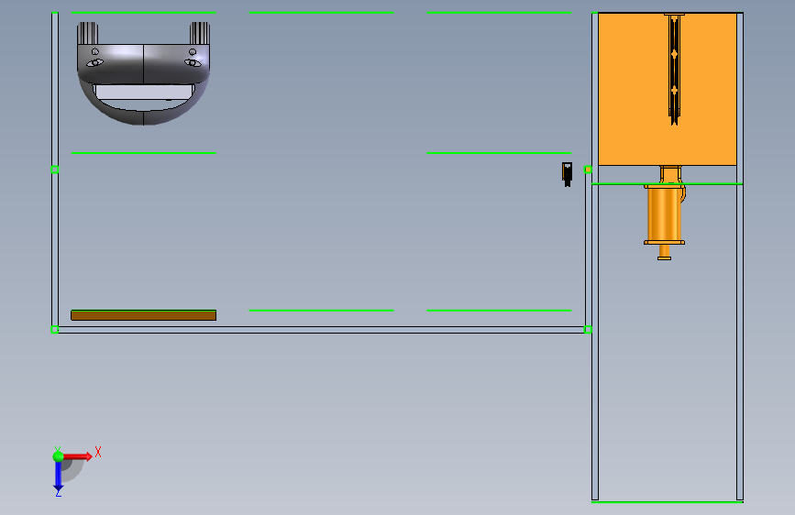
Task: Click the red X axis arrow of triad
Action: 79,456
